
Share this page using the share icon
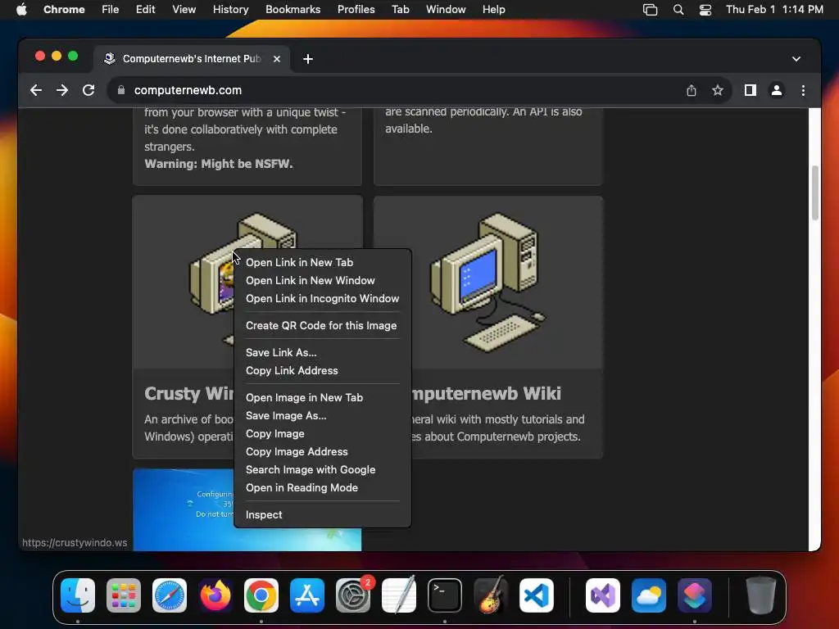tap(692, 90)
